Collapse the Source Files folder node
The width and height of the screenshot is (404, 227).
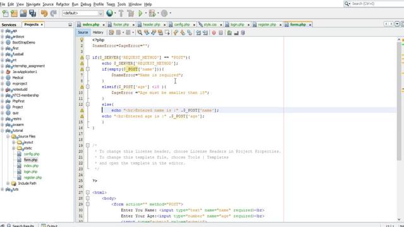[x=8, y=136]
